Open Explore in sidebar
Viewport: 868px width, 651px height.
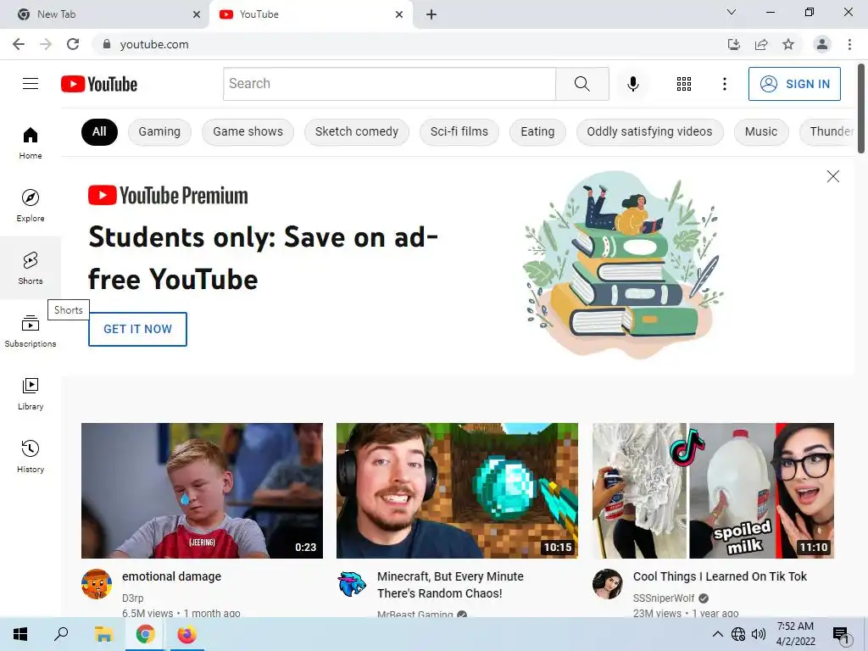click(31, 205)
